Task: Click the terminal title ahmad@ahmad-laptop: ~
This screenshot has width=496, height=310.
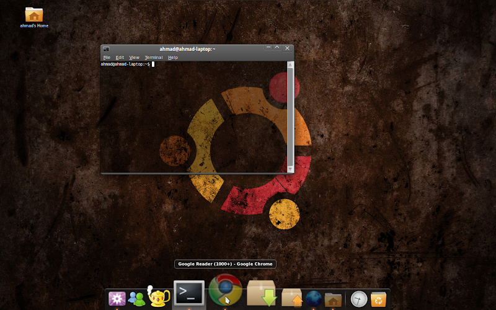Action: pos(187,49)
